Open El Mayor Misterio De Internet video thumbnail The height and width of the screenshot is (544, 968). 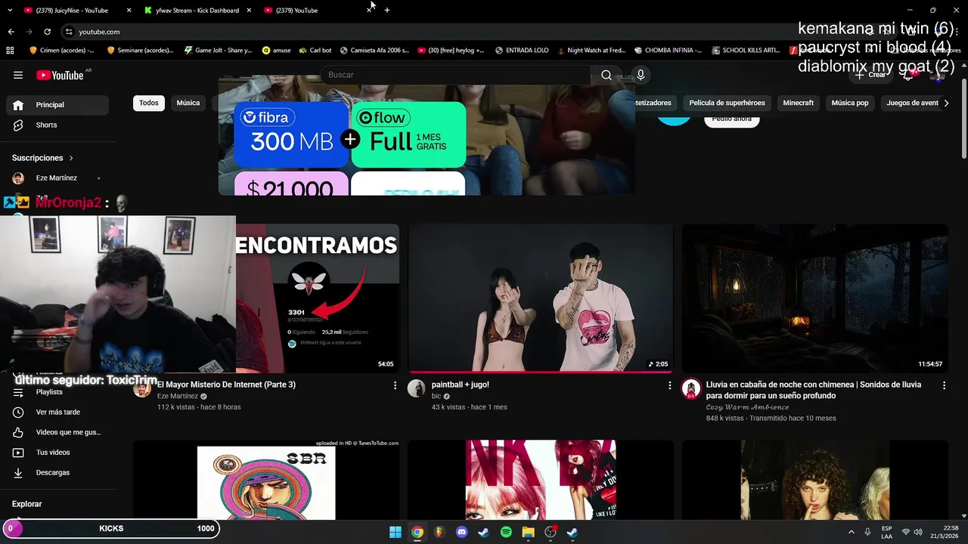[x=318, y=298]
